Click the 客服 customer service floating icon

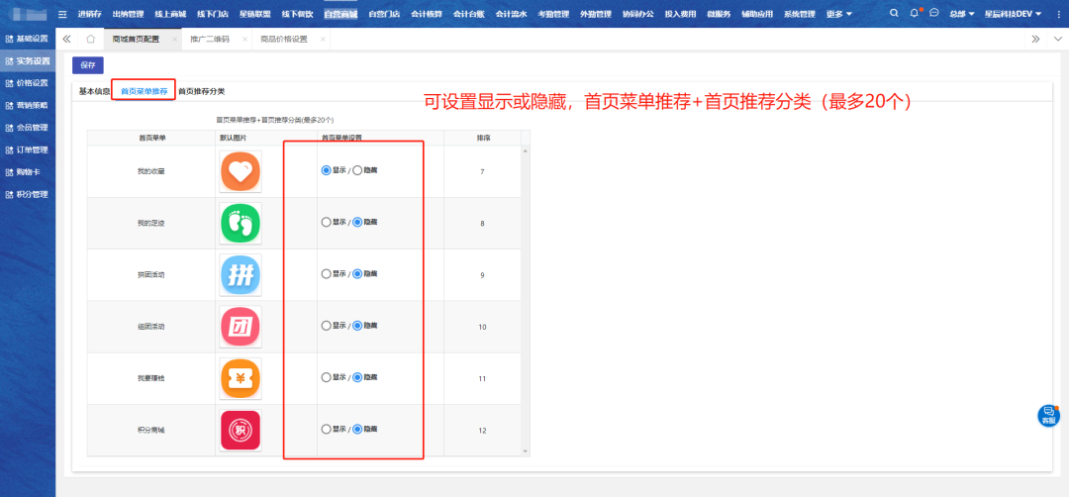[x=1048, y=416]
